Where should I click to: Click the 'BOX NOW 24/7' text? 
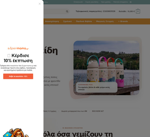[x=98, y=111]
